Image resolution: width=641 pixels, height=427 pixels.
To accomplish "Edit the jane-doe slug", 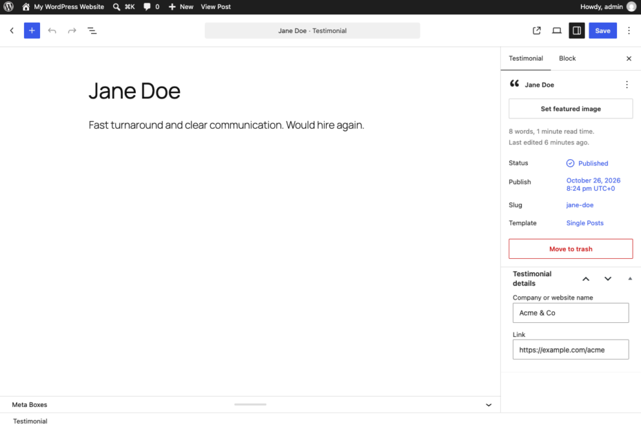I will point(580,205).
